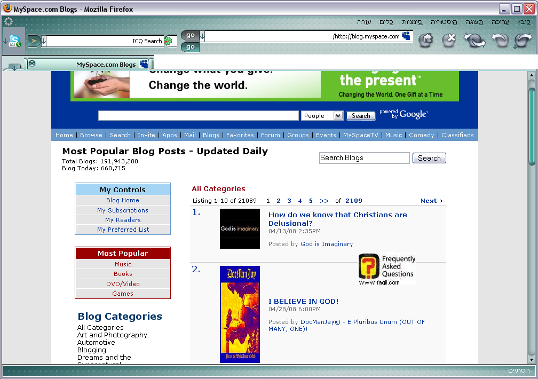The image size is (538, 379).
Task: Open the My Subscriptions link
Action: point(123,210)
